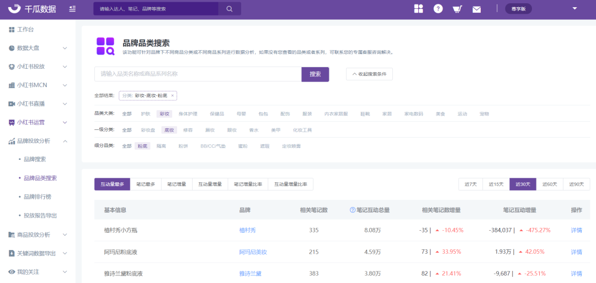
Task: Select the 互动量最多 sort tab
Action: coord(112,184)
